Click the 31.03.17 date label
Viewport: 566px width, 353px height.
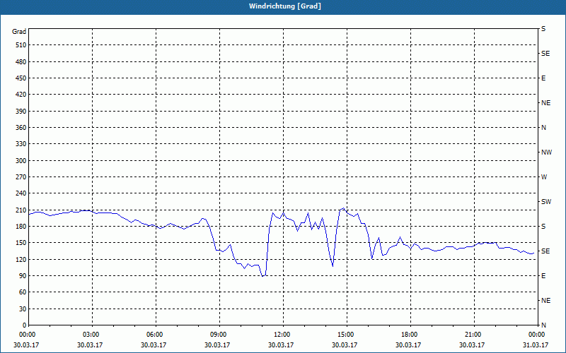pyautogui.click(x=536, y=345)
